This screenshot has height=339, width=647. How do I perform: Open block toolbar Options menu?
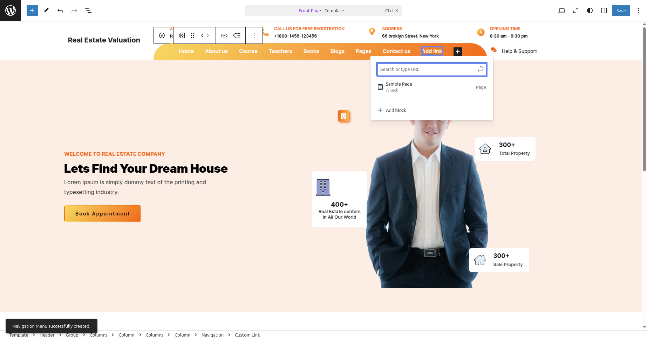(254, 35)
